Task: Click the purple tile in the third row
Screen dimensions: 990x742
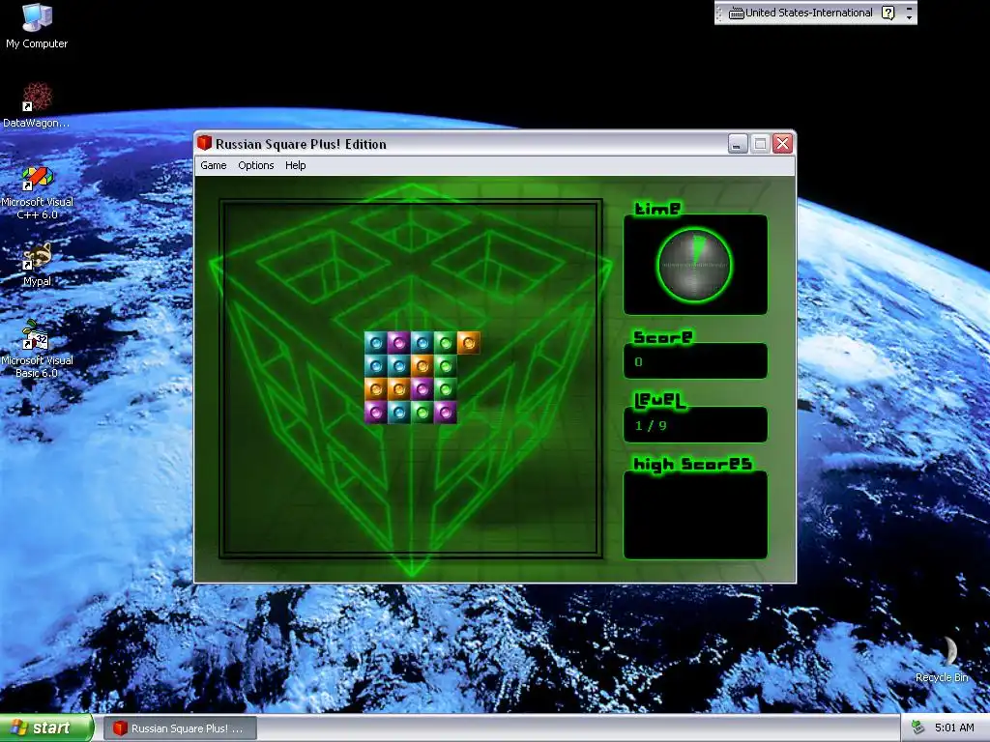Action: 422,389
